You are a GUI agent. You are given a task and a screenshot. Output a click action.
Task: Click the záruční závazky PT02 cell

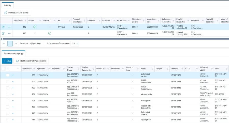pos(182,33)
